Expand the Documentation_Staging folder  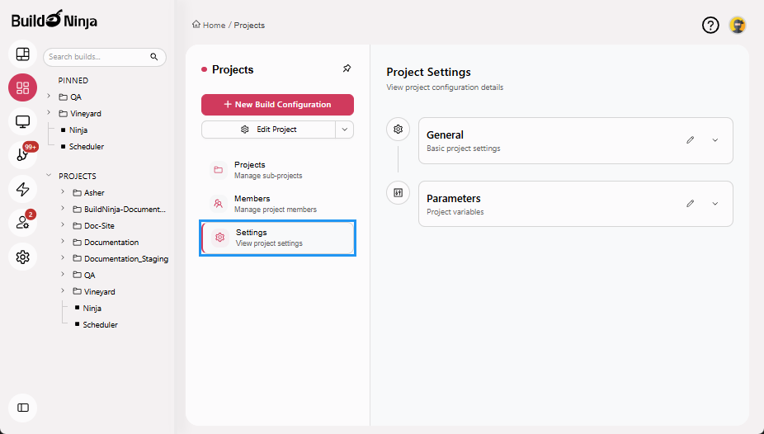[63, 257]
